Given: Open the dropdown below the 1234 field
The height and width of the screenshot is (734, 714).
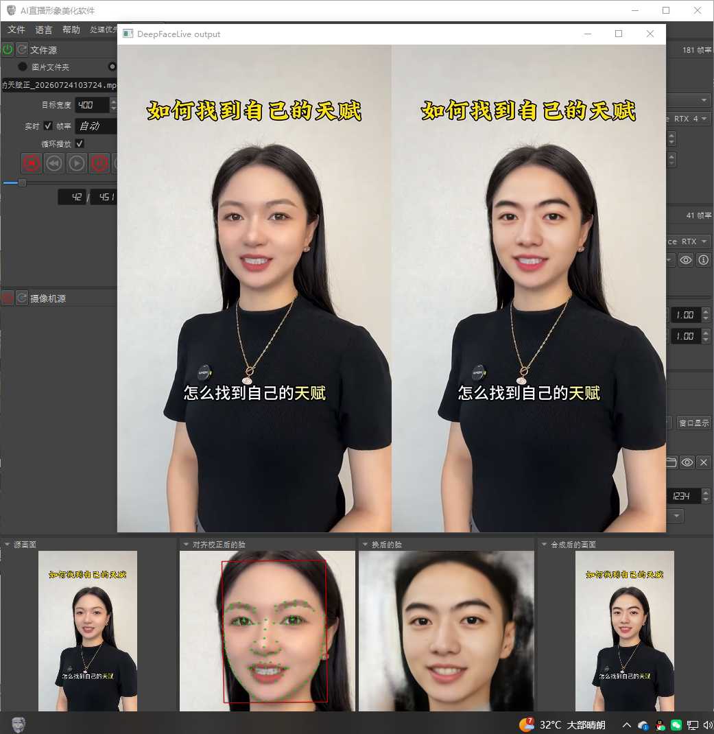Looking at the screenshot, I should (x=675, y=516).
